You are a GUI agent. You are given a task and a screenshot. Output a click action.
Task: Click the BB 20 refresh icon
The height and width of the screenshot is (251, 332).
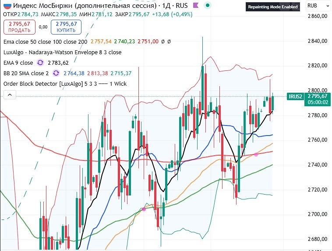(x=56, y=73)
